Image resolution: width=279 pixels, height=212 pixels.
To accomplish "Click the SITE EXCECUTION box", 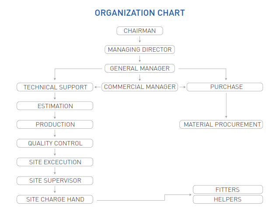I will tap(55, 162).
